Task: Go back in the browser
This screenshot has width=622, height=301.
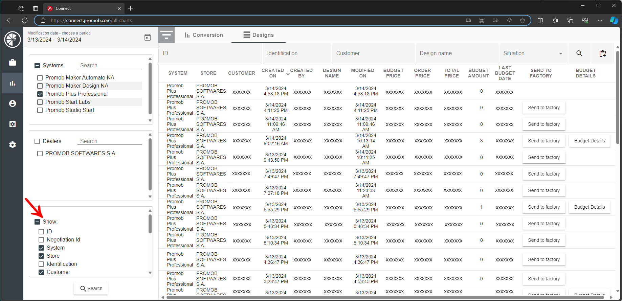Action: pyautogui.click(x=10, y=20)
